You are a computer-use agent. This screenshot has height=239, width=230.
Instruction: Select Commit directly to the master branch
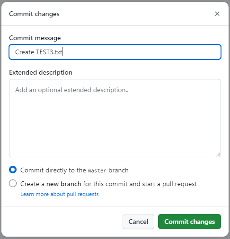tap(13, 170)
